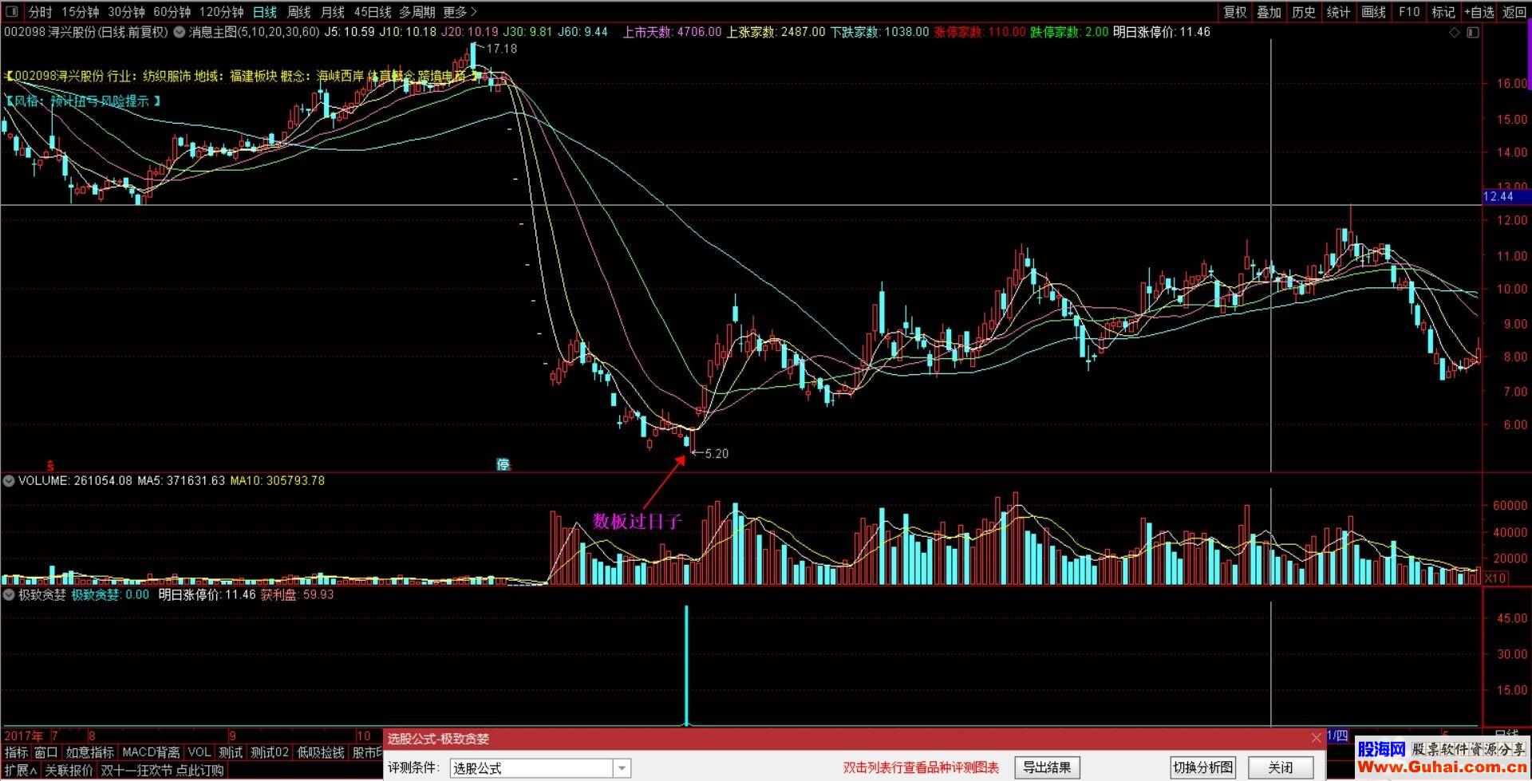Screen dimensions: 1532x781
Task: Select MACD背离 indicator tab
Action: [151, 752]
